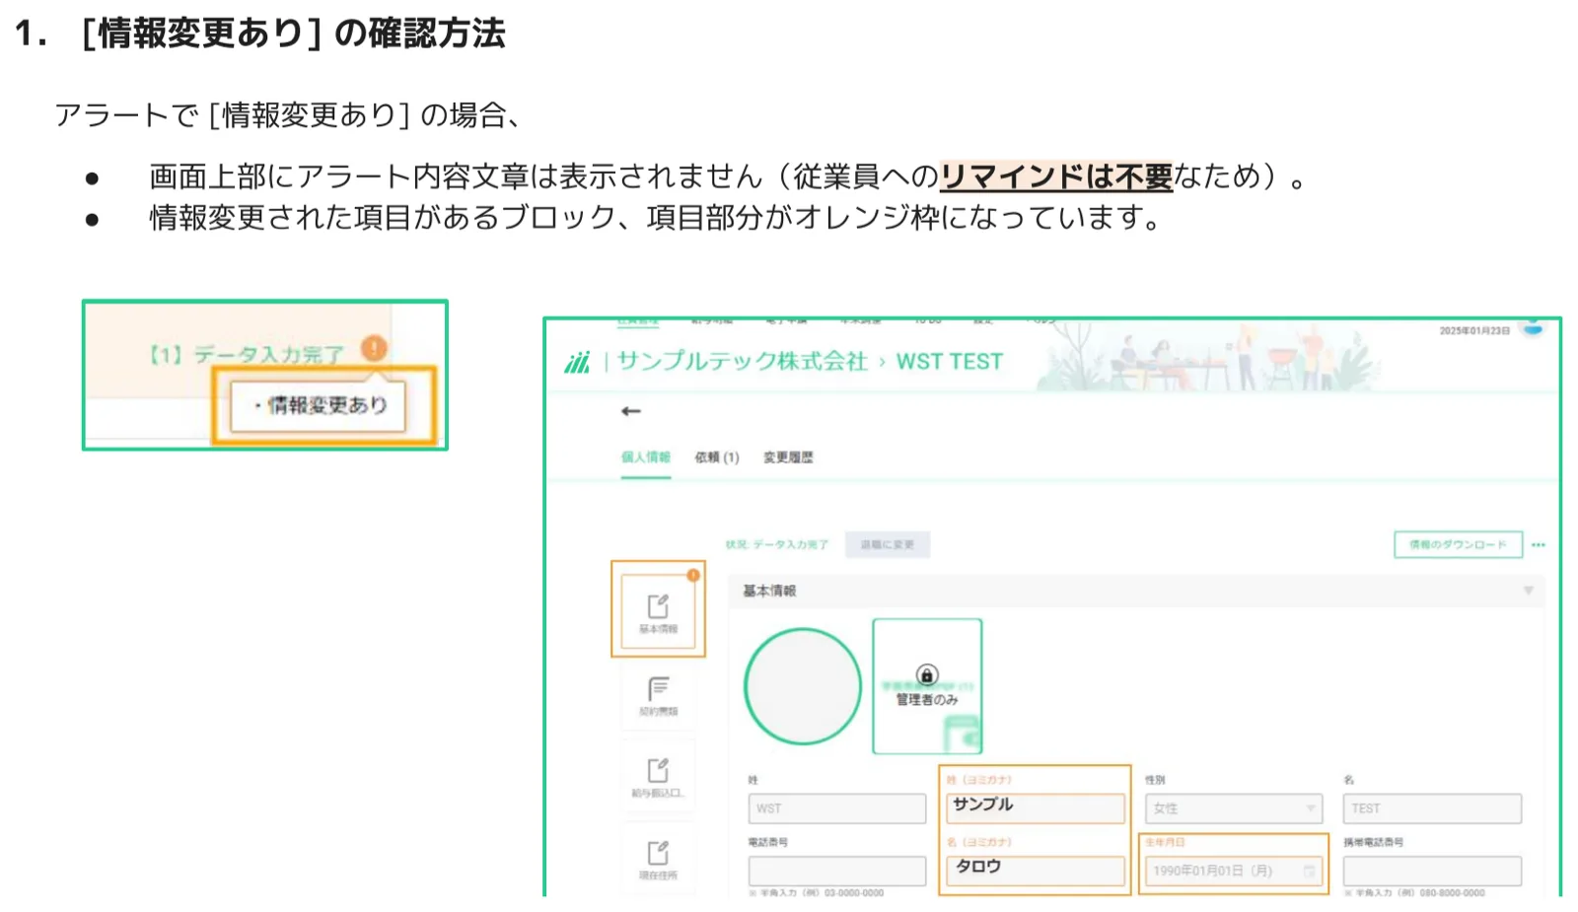Click the back arrow icon
1578x912 pixels.
(631, 411)
